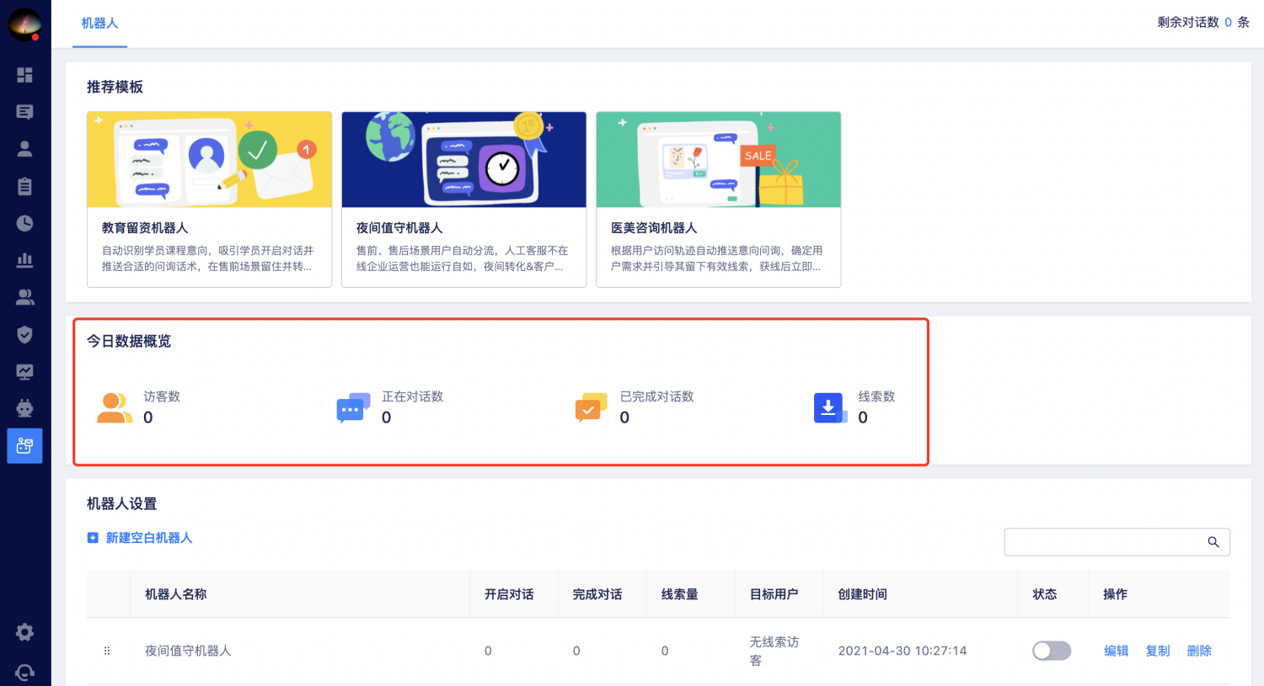The image size is (1264, 686).
Task: Open the bar chart statistics sidebar icon
Action: 24,260
